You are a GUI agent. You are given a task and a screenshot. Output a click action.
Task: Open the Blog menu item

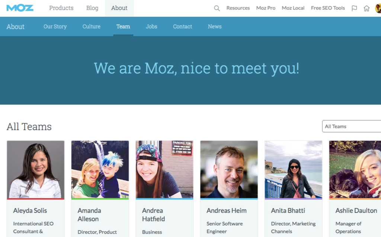click(92, 8)
